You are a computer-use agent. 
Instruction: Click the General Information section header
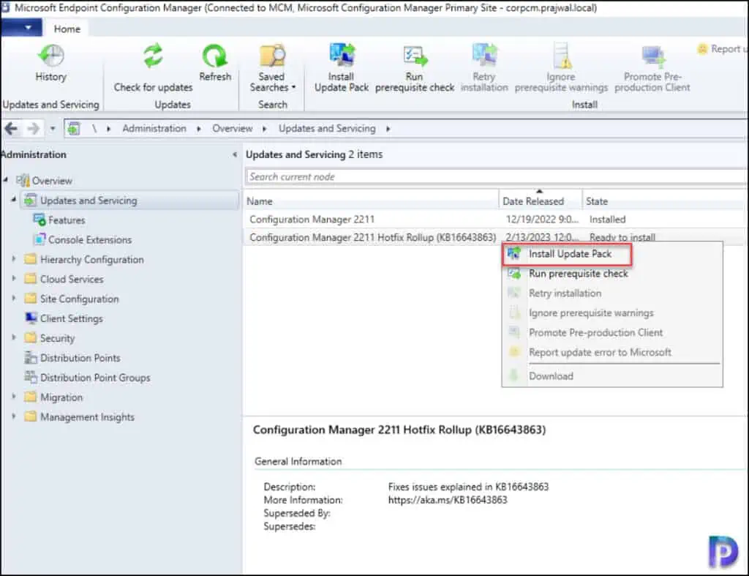(298, 461)
